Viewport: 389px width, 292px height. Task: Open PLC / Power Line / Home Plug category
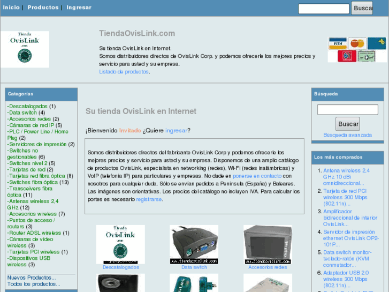[37, 134]
